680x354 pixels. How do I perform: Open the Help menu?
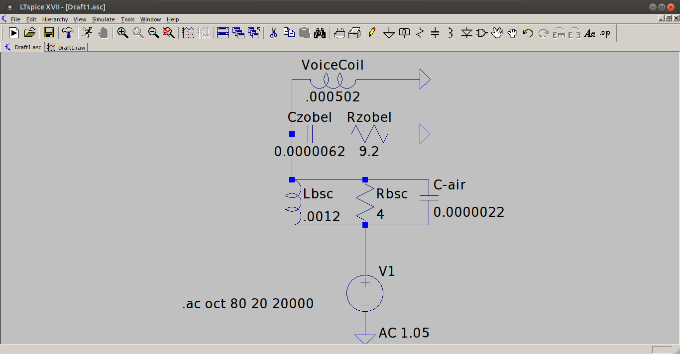173,19
